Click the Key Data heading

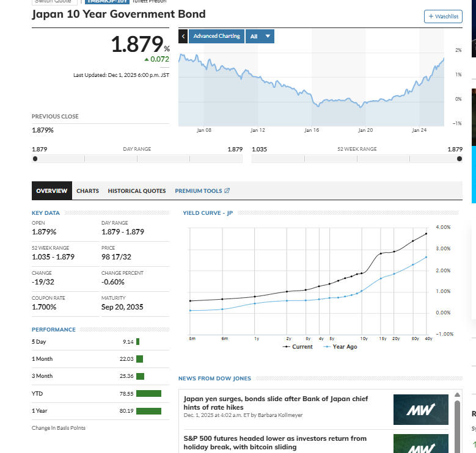46,213
